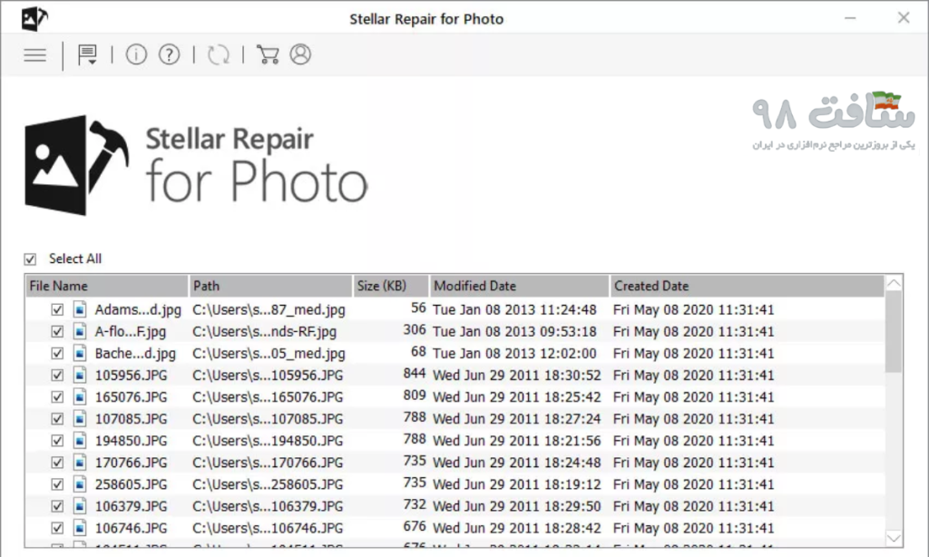
Task: Click the app icon in the title bar
Action: point(34,17)
